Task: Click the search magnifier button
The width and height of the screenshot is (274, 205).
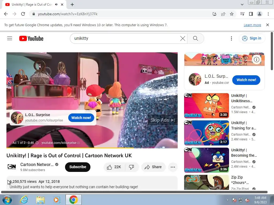Action: (x=196, y=38)
